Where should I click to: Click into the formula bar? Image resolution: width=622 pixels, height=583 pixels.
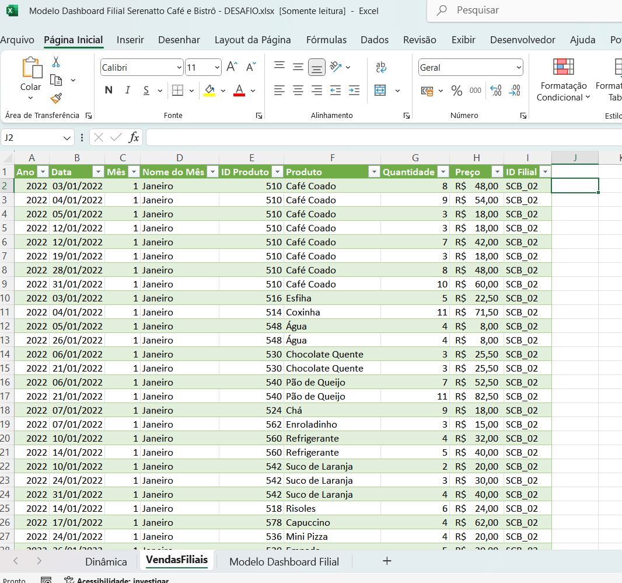coord(384,137)
